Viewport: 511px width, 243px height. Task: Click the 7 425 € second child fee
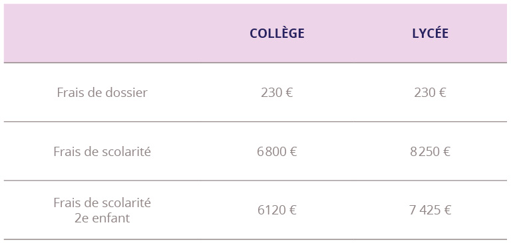click(430, 210)
